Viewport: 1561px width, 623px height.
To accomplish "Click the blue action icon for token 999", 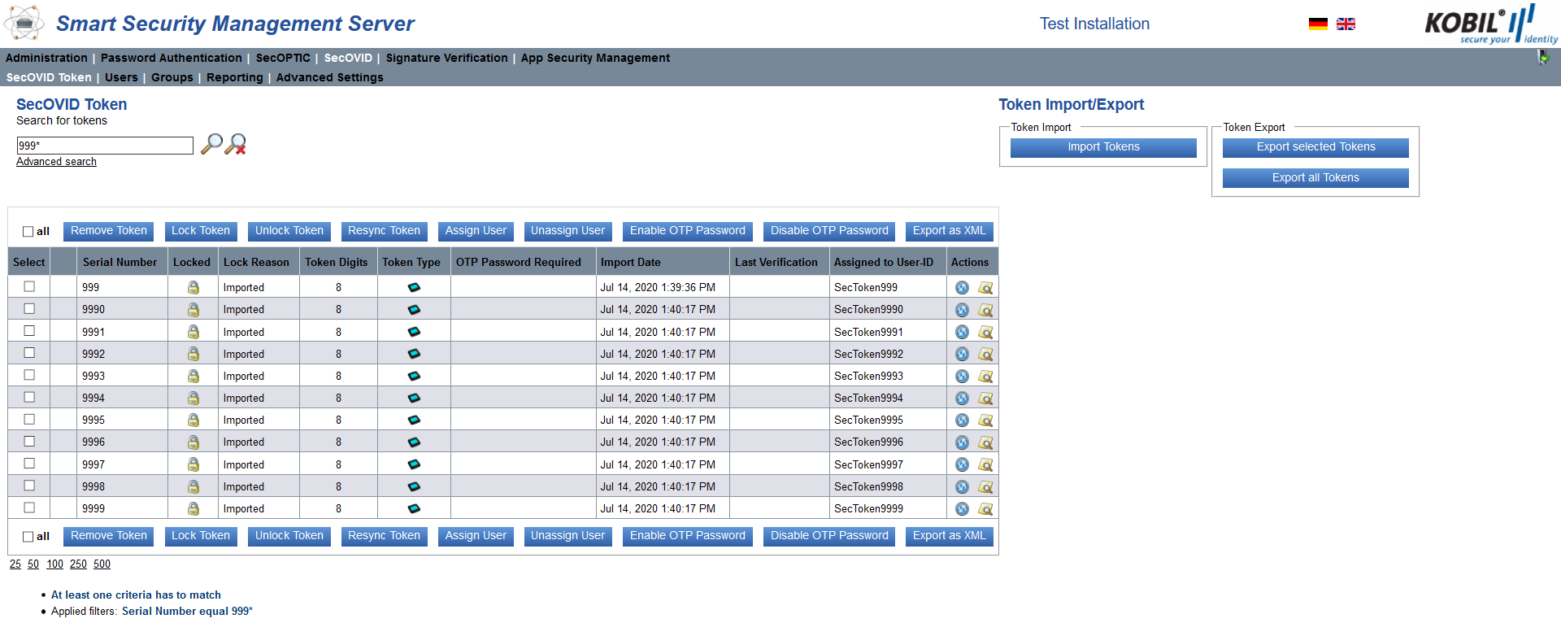I will coord(962,288).
